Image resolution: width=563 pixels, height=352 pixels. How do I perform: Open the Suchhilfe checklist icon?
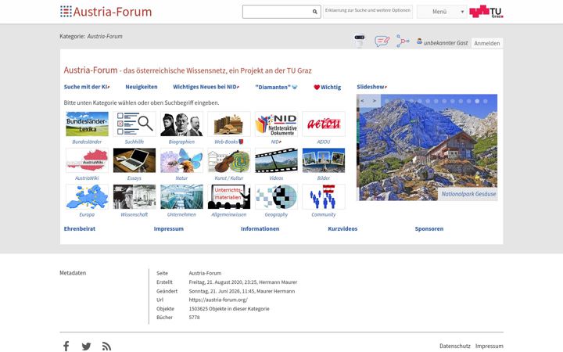(134, 124)
